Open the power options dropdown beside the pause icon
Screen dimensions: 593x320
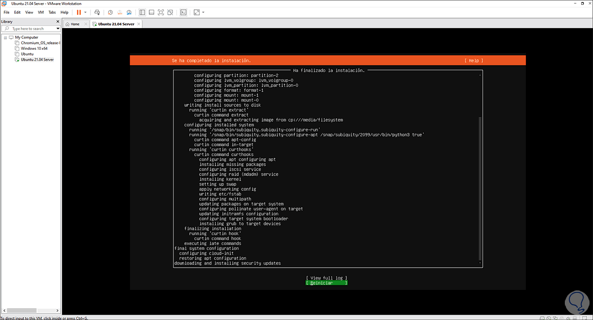pos(85,12)
